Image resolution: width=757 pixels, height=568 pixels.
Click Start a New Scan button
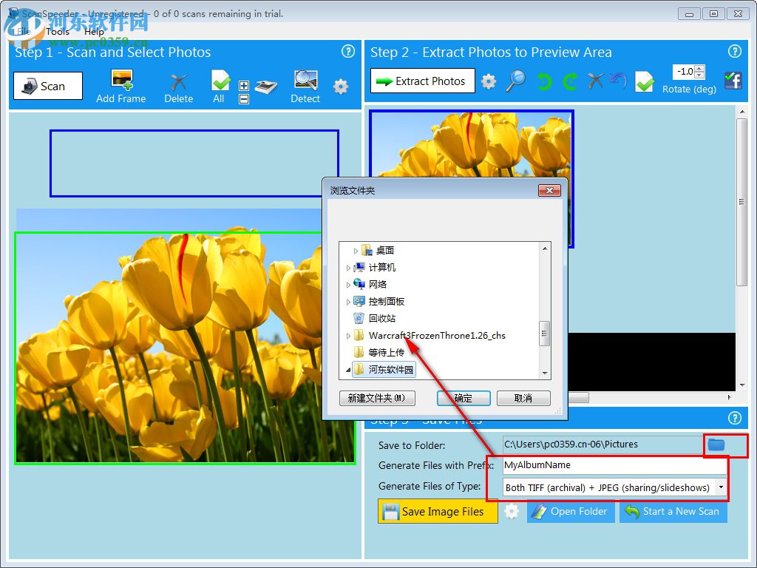(x=673, y=512)
